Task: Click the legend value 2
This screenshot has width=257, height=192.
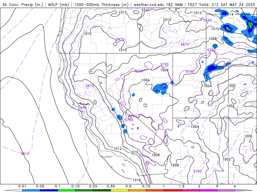Action: (x=199, y=186)
